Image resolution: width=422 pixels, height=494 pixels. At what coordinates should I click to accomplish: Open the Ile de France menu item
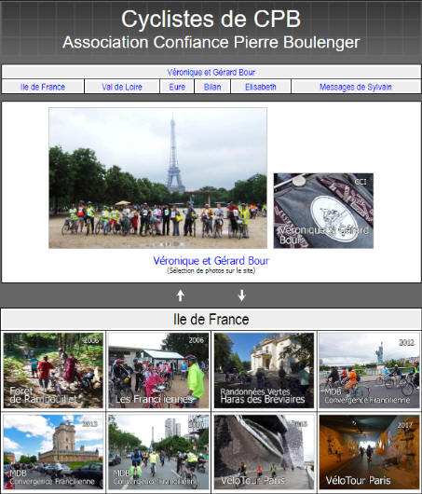click(43, 87)
